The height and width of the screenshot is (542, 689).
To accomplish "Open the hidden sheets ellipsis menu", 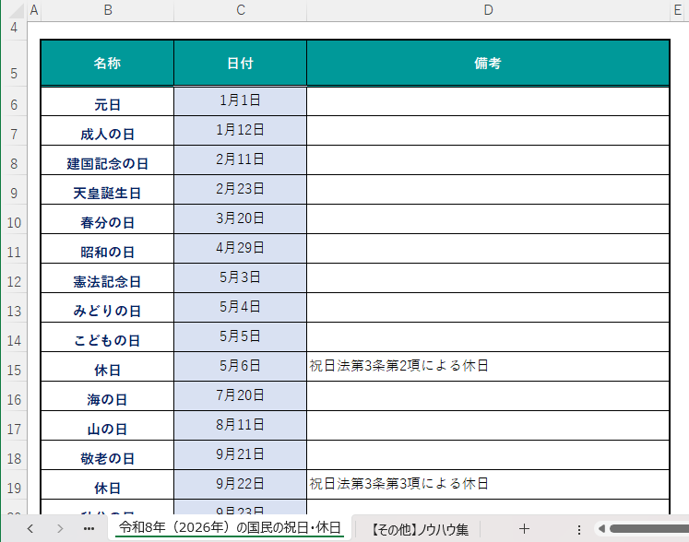I will tap(89, 529).
